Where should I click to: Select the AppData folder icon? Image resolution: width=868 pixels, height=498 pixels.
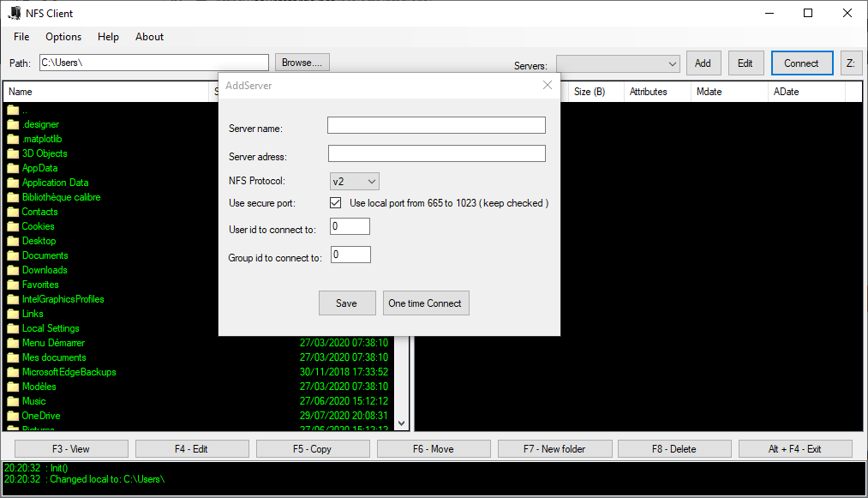pyautogui.click(x=13, y=168)
